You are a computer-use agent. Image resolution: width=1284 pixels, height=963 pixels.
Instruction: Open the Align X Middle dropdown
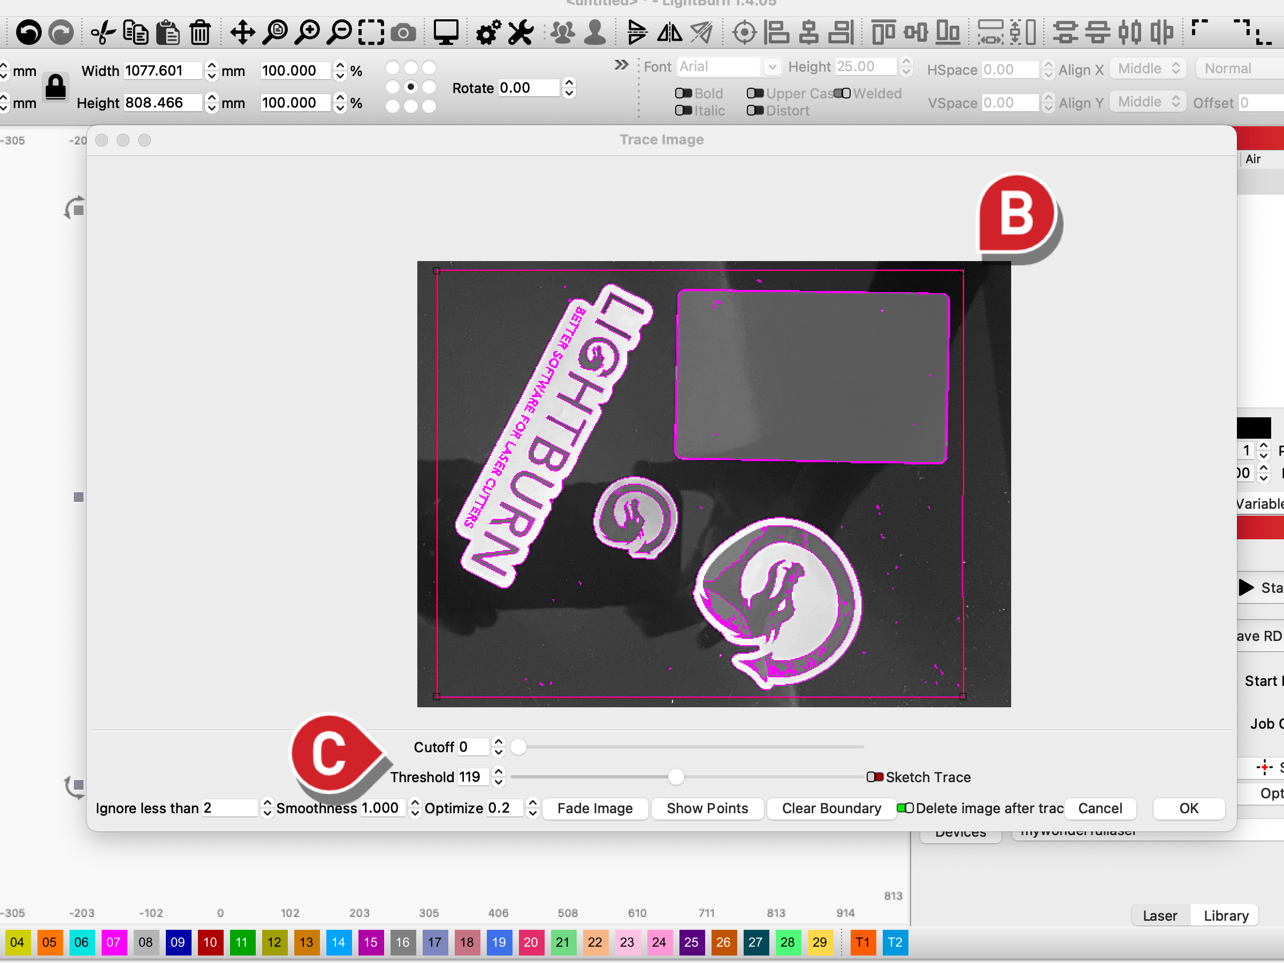pos(1148,68)
